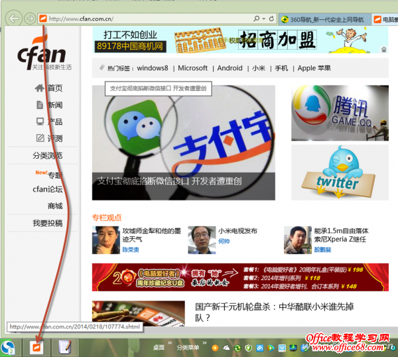The width and height of the screenshot is (398, 357).
Task: Click the edit icon beside 评测
Action: (40, 138)
